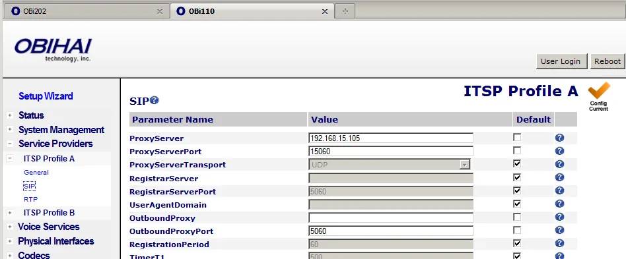Image resolution: width=626 pixels, height=259 pixels.
Task: Expand the Status menu section
Action: pyautogui.click(x=10, y=115)
